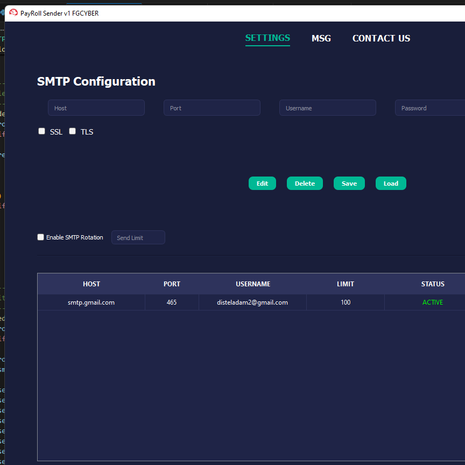Select the smtp.gmail.com table row
Image resolution: width=465 pixels, height=465 pixels.
[x=91, y=302]
